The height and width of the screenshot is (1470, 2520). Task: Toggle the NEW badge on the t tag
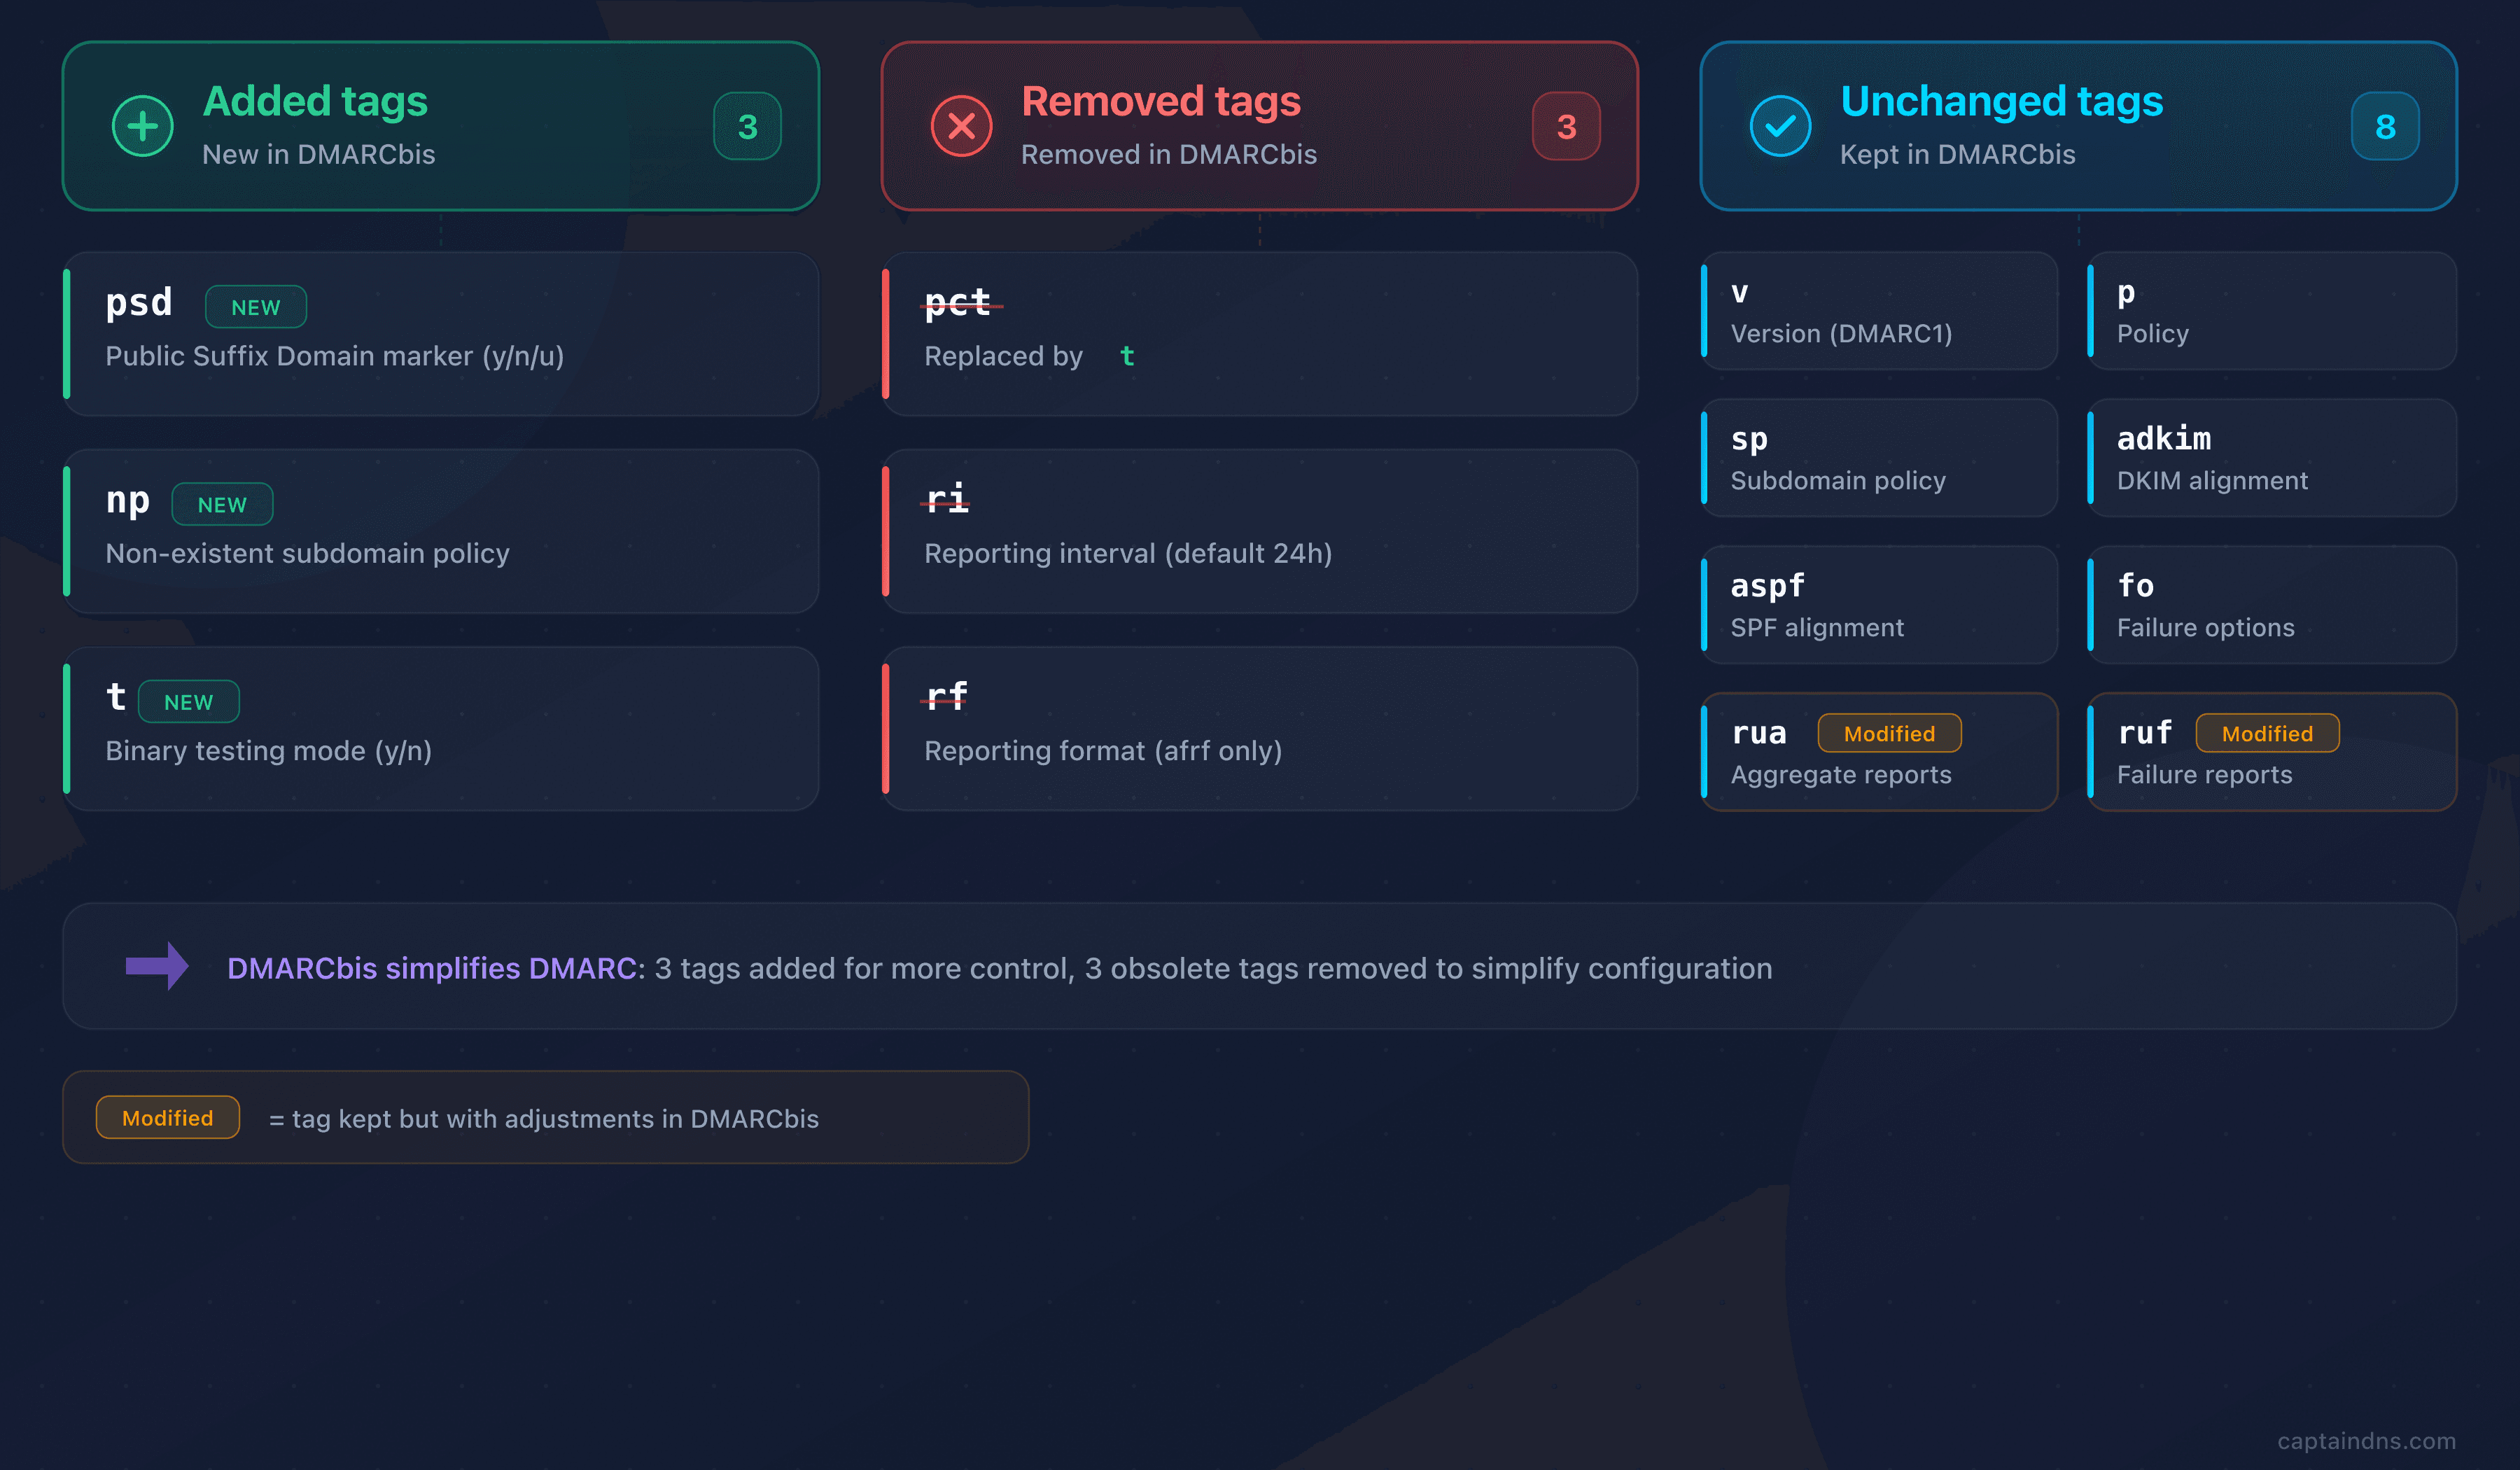pyautogui.click(x=189, y=701)
